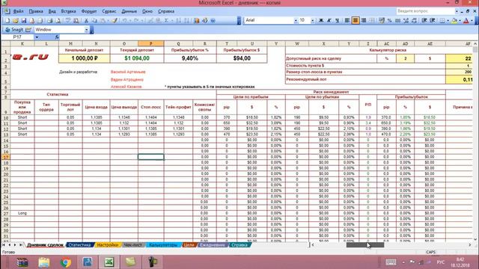This screenshot has width=479, height=269.
Task: Save the workbook using the floppy icon
Action: tap(23, 20)
